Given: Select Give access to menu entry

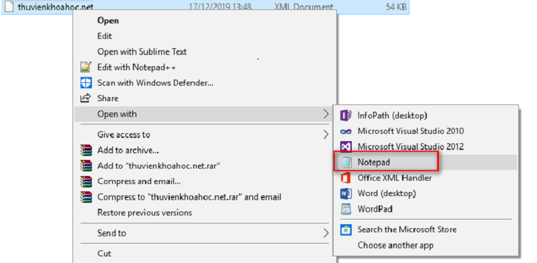Looking at the screenshot, I should click(205, 135).
